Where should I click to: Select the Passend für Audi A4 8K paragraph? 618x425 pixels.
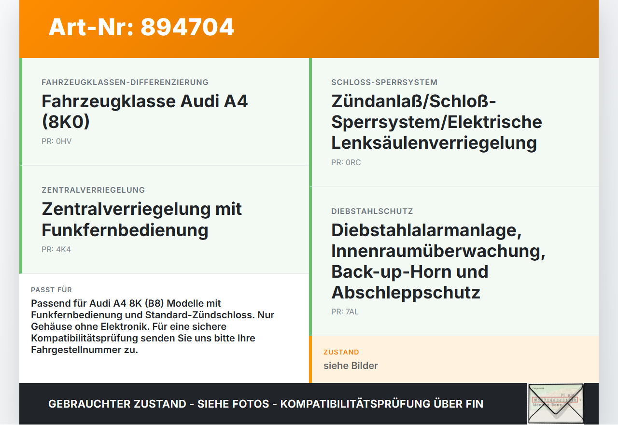point(153,326)
